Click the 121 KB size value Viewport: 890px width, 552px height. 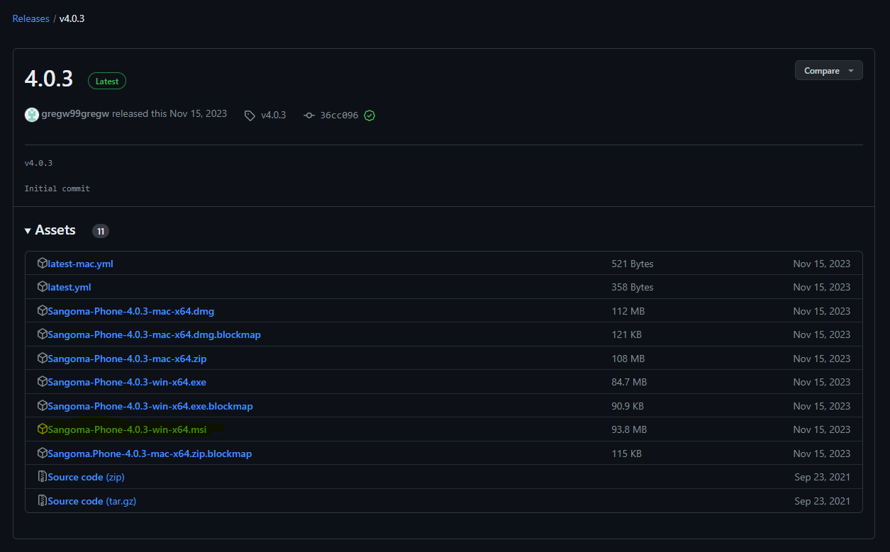point(627,334)
